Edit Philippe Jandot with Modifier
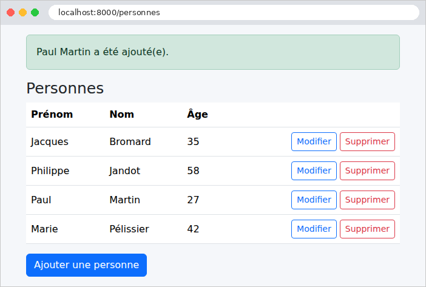426x287 pixels. (314, 171)
